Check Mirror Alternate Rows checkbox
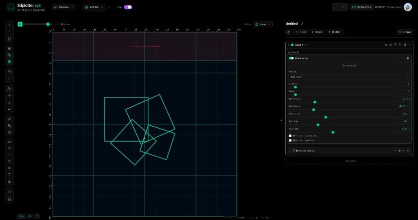Screen dimensions: 418x220 pos(290,140)
